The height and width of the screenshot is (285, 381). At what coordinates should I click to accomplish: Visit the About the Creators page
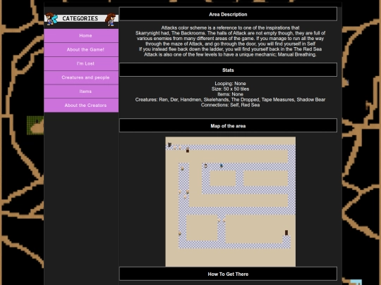pyautogui.click(x=81, y=106)
